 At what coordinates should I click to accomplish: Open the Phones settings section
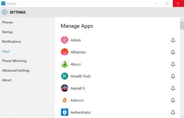point(8,22)
